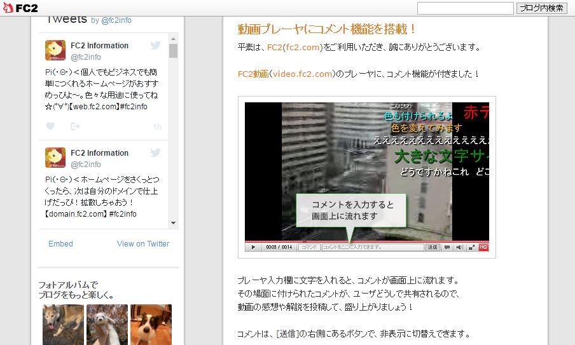Screen dimensions: 575x345
Task: Click the #fc2info hashtag in second tweet
Action: pyautogui.click(x=123, y=214)
